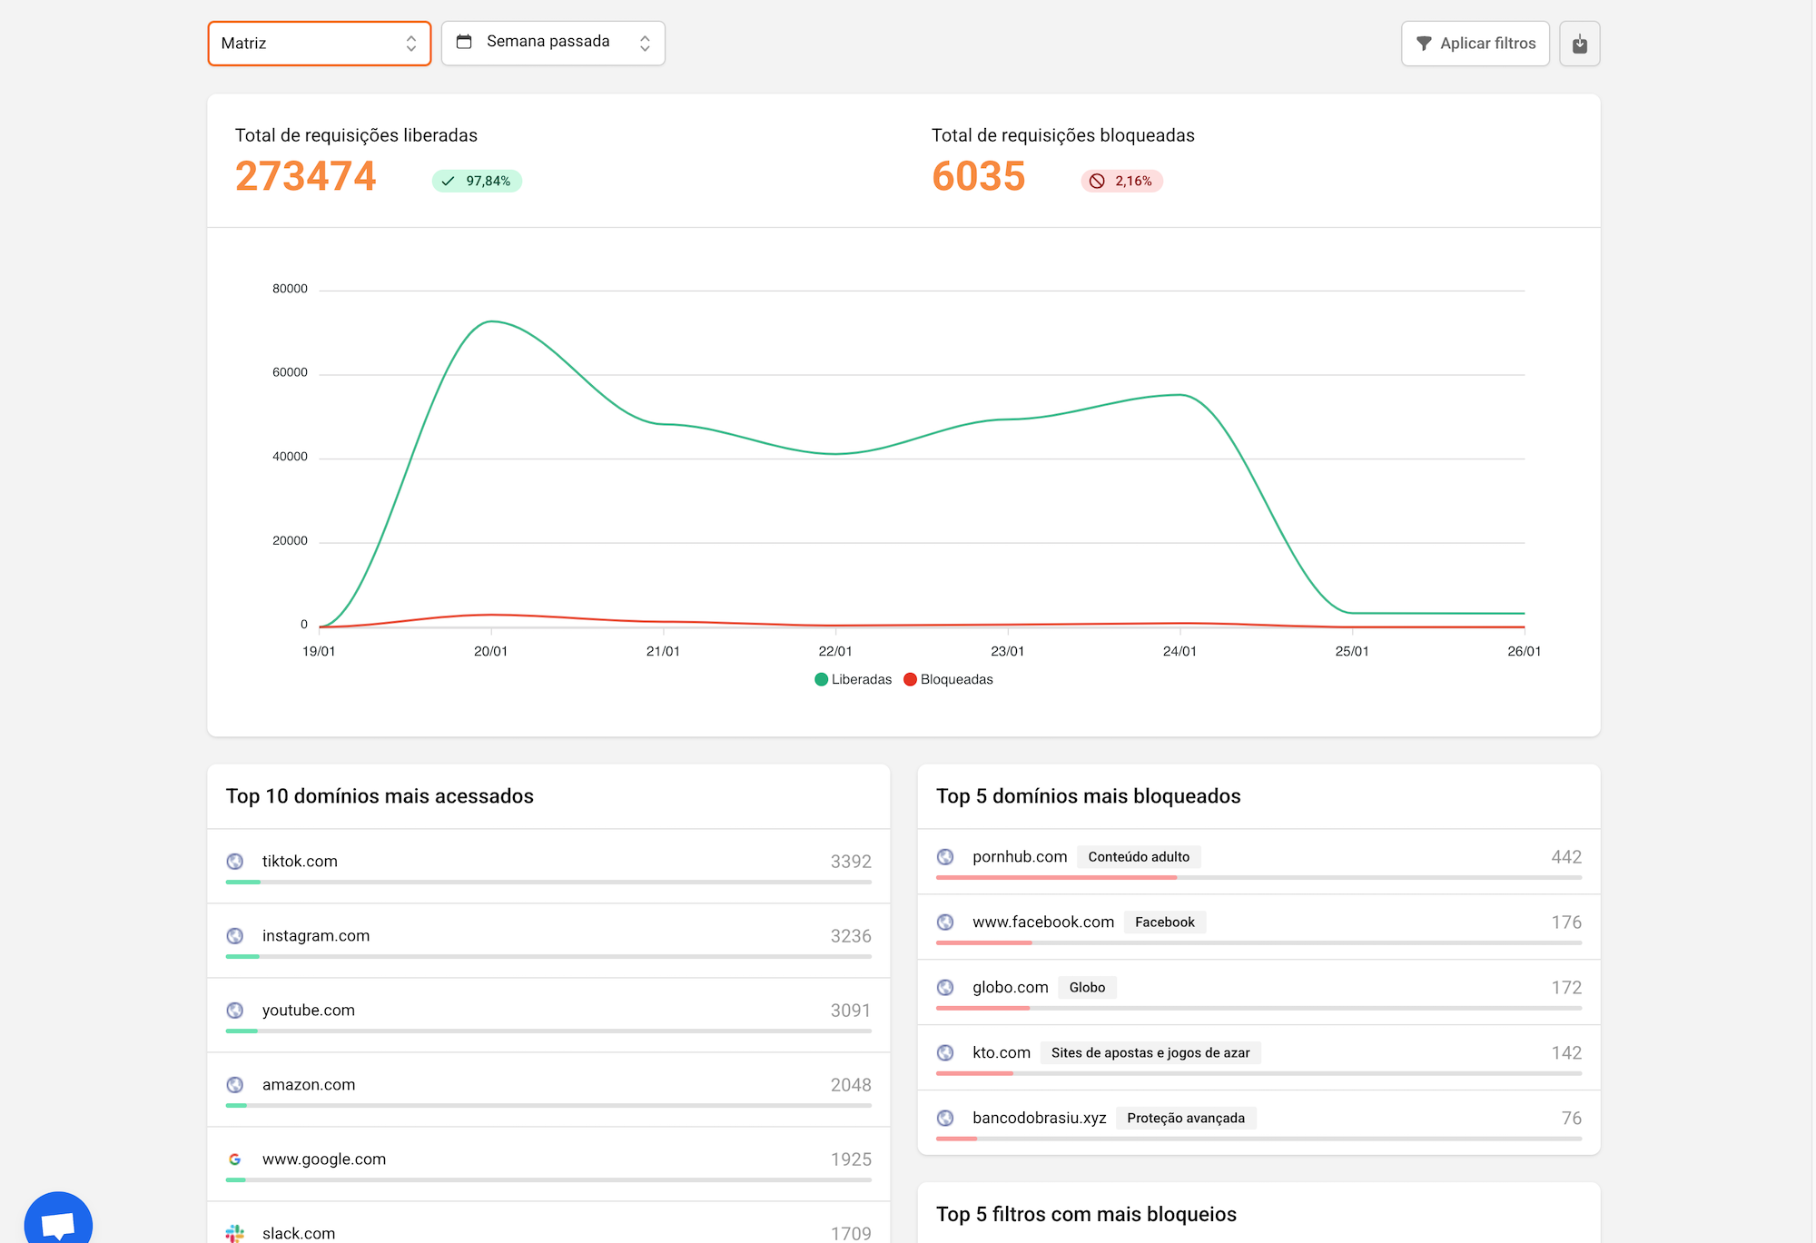Click the Facebook category tag
Screen dimensions: 1816x1243
pos(1165,922)
